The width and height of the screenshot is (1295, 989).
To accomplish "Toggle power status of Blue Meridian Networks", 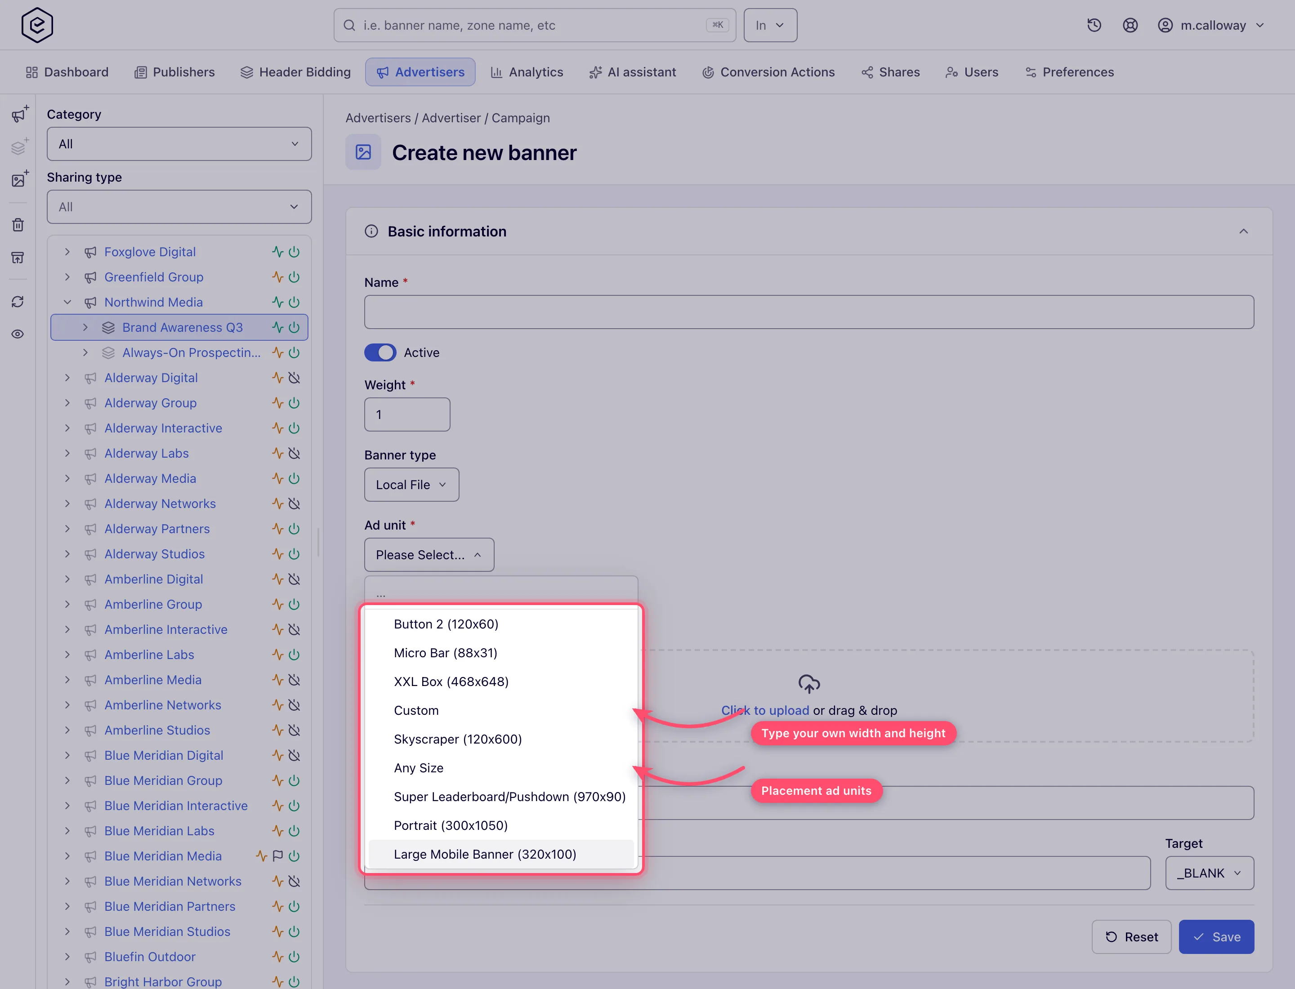I will [295, 881].
